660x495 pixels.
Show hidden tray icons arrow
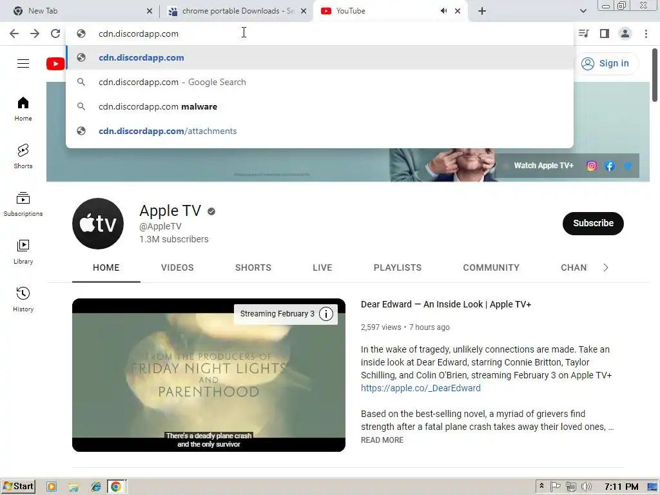[541, 486]
